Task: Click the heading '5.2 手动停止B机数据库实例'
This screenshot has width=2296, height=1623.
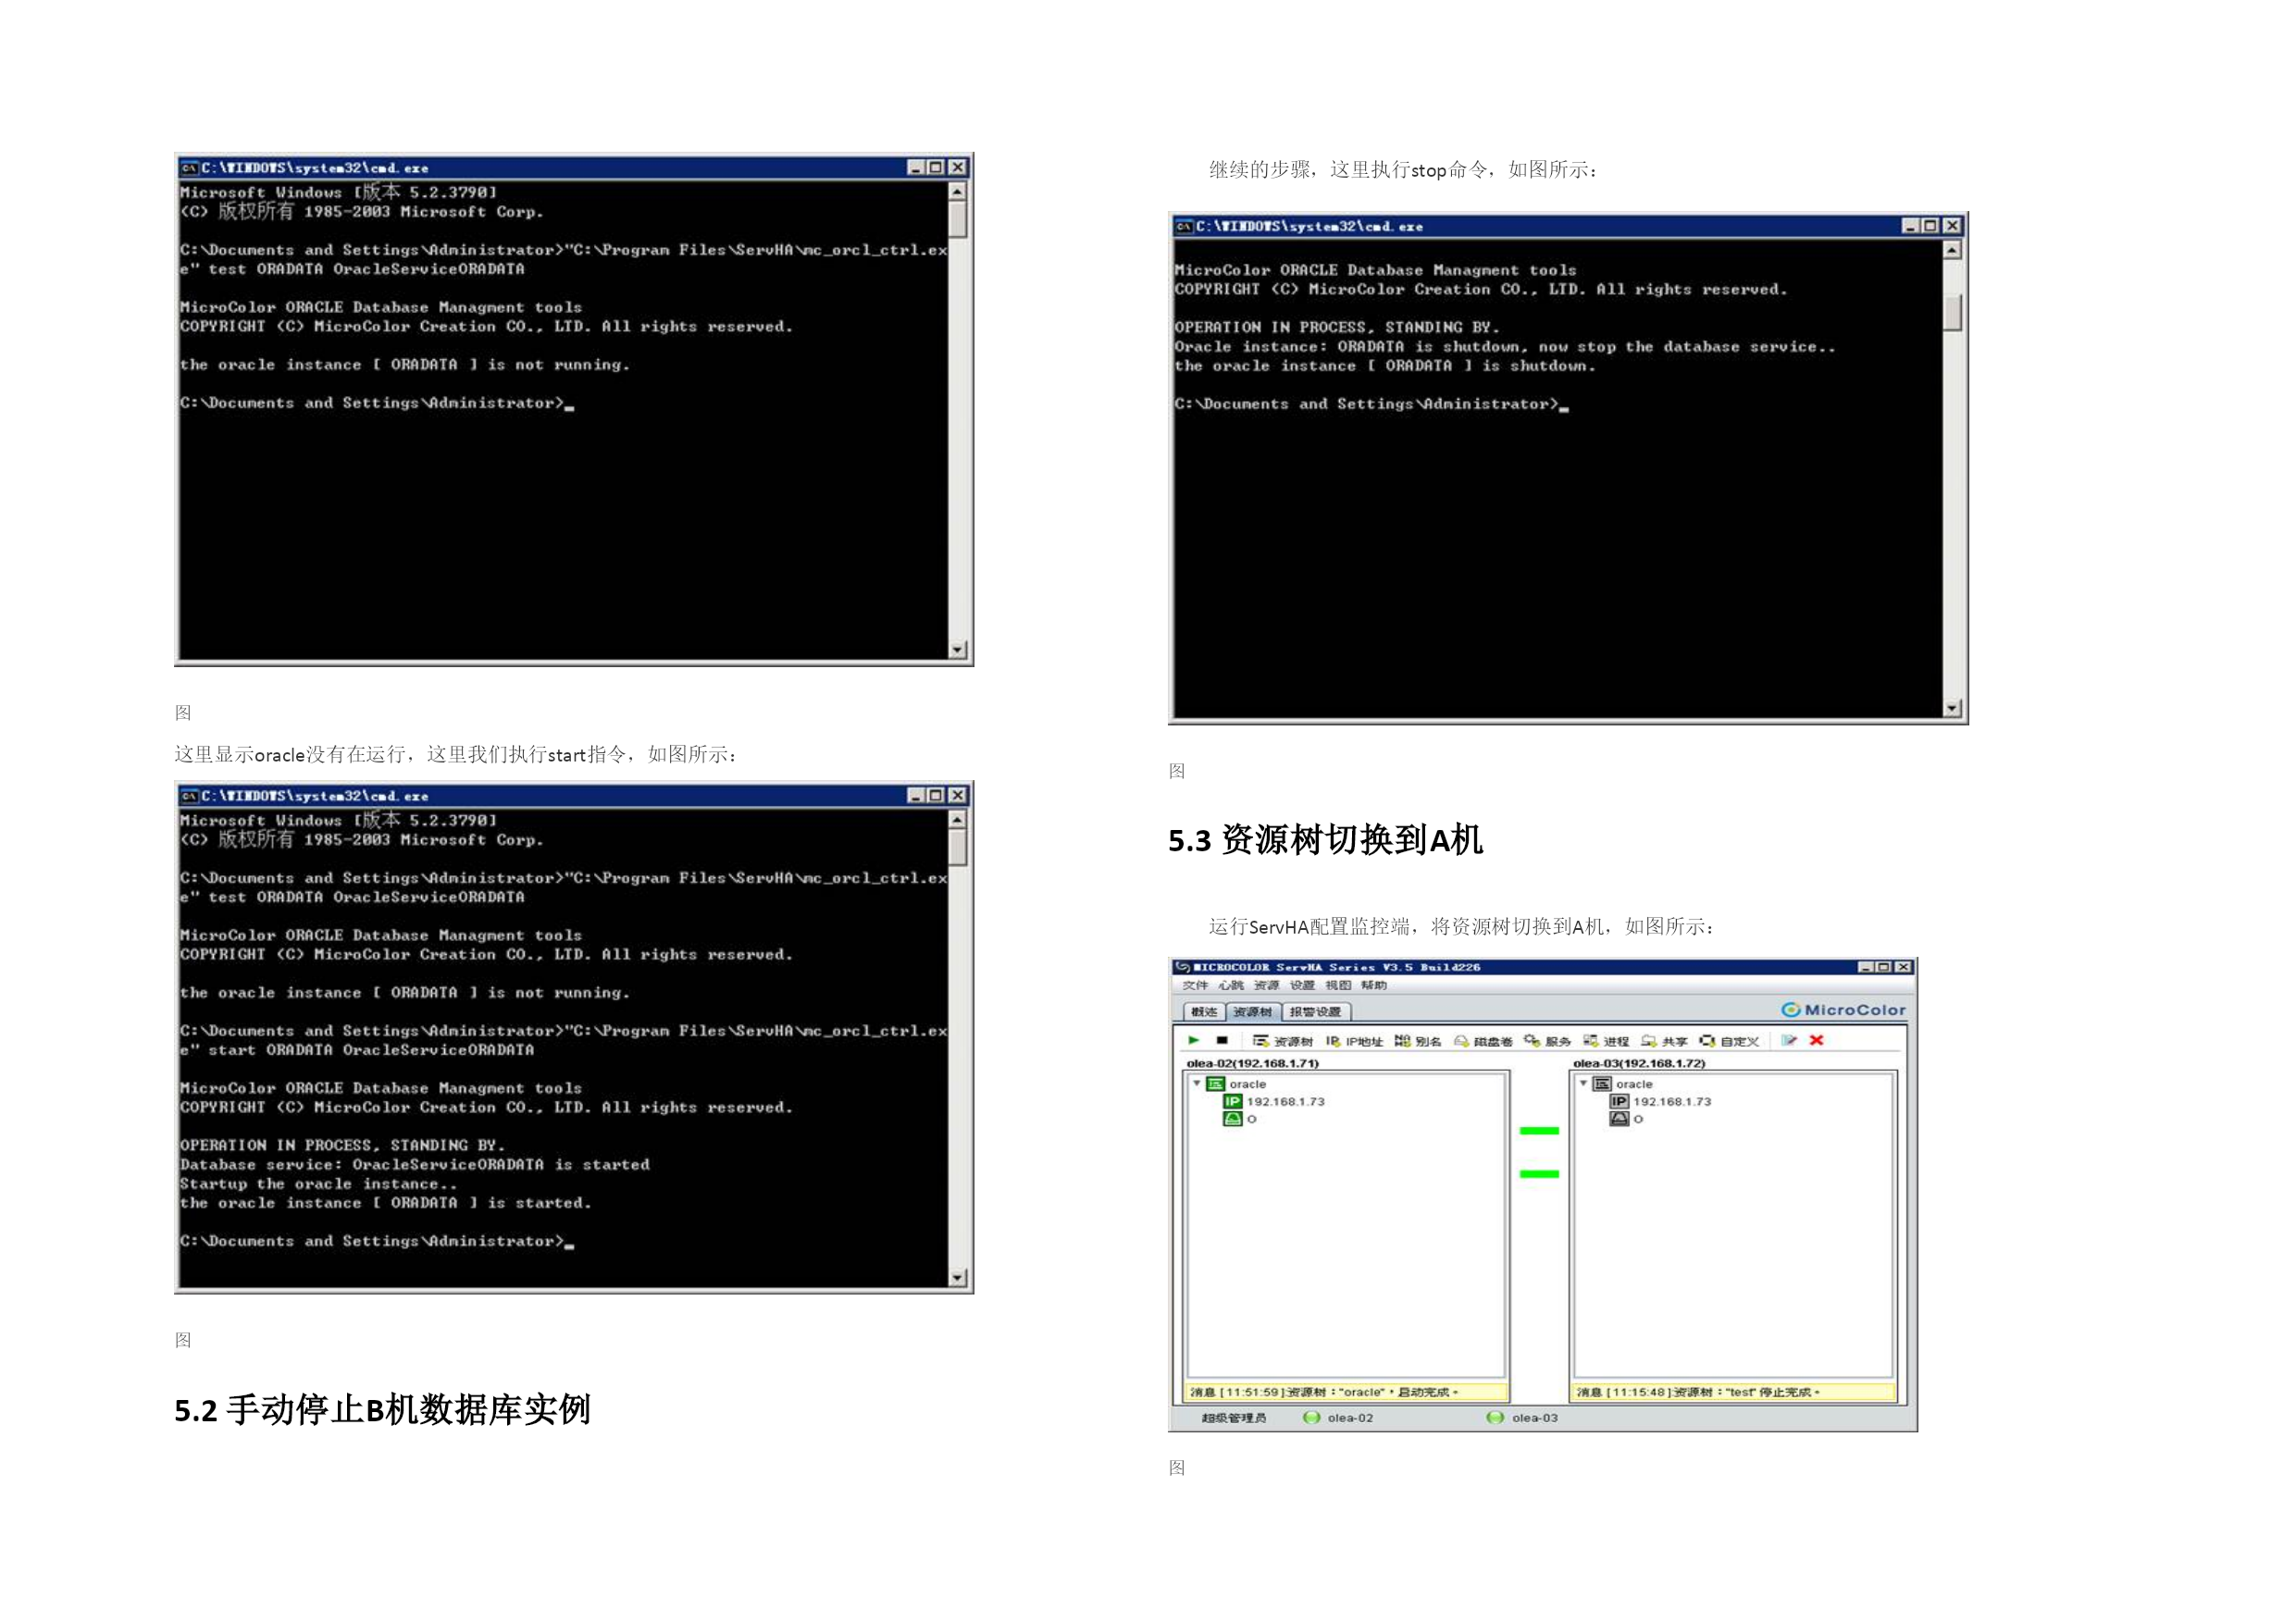Action: 382,1410
